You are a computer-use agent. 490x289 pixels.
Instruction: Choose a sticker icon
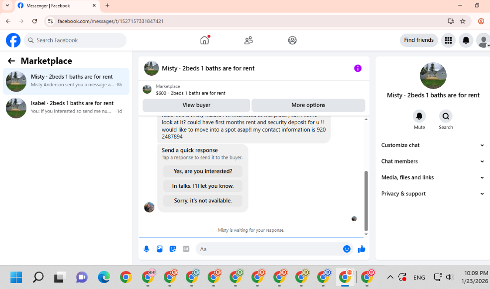[173, 249]
